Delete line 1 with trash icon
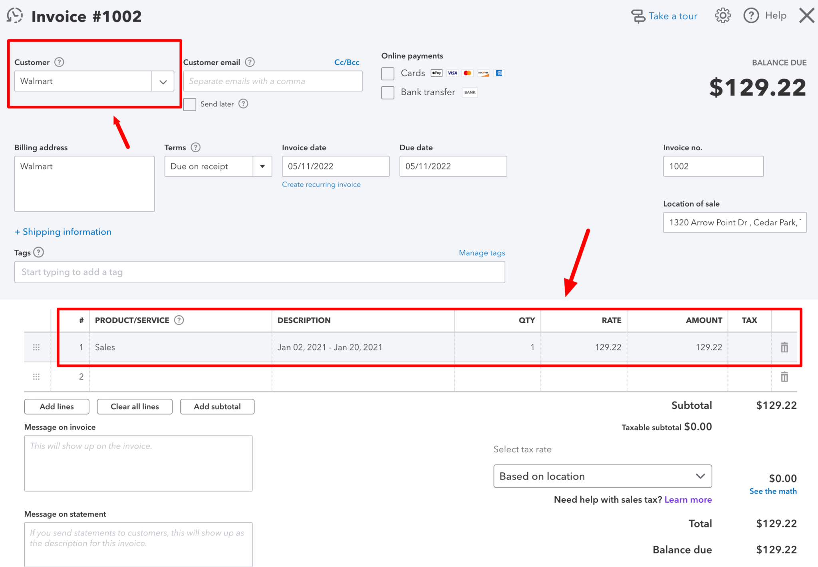The width and height of the screenshot is (818, 567). point(784,347)
